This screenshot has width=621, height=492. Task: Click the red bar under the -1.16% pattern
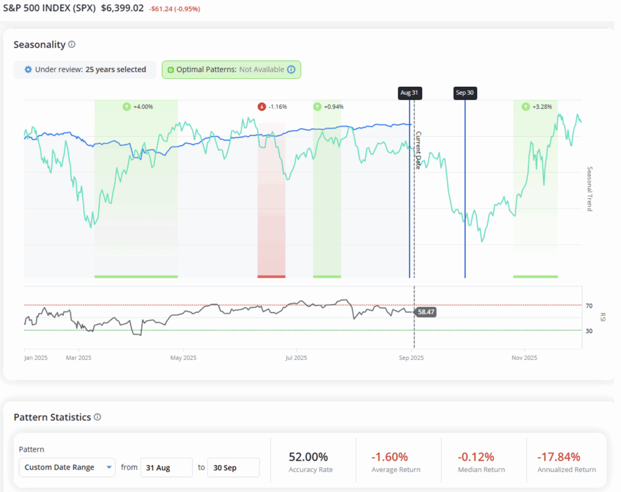click(271, 277)
